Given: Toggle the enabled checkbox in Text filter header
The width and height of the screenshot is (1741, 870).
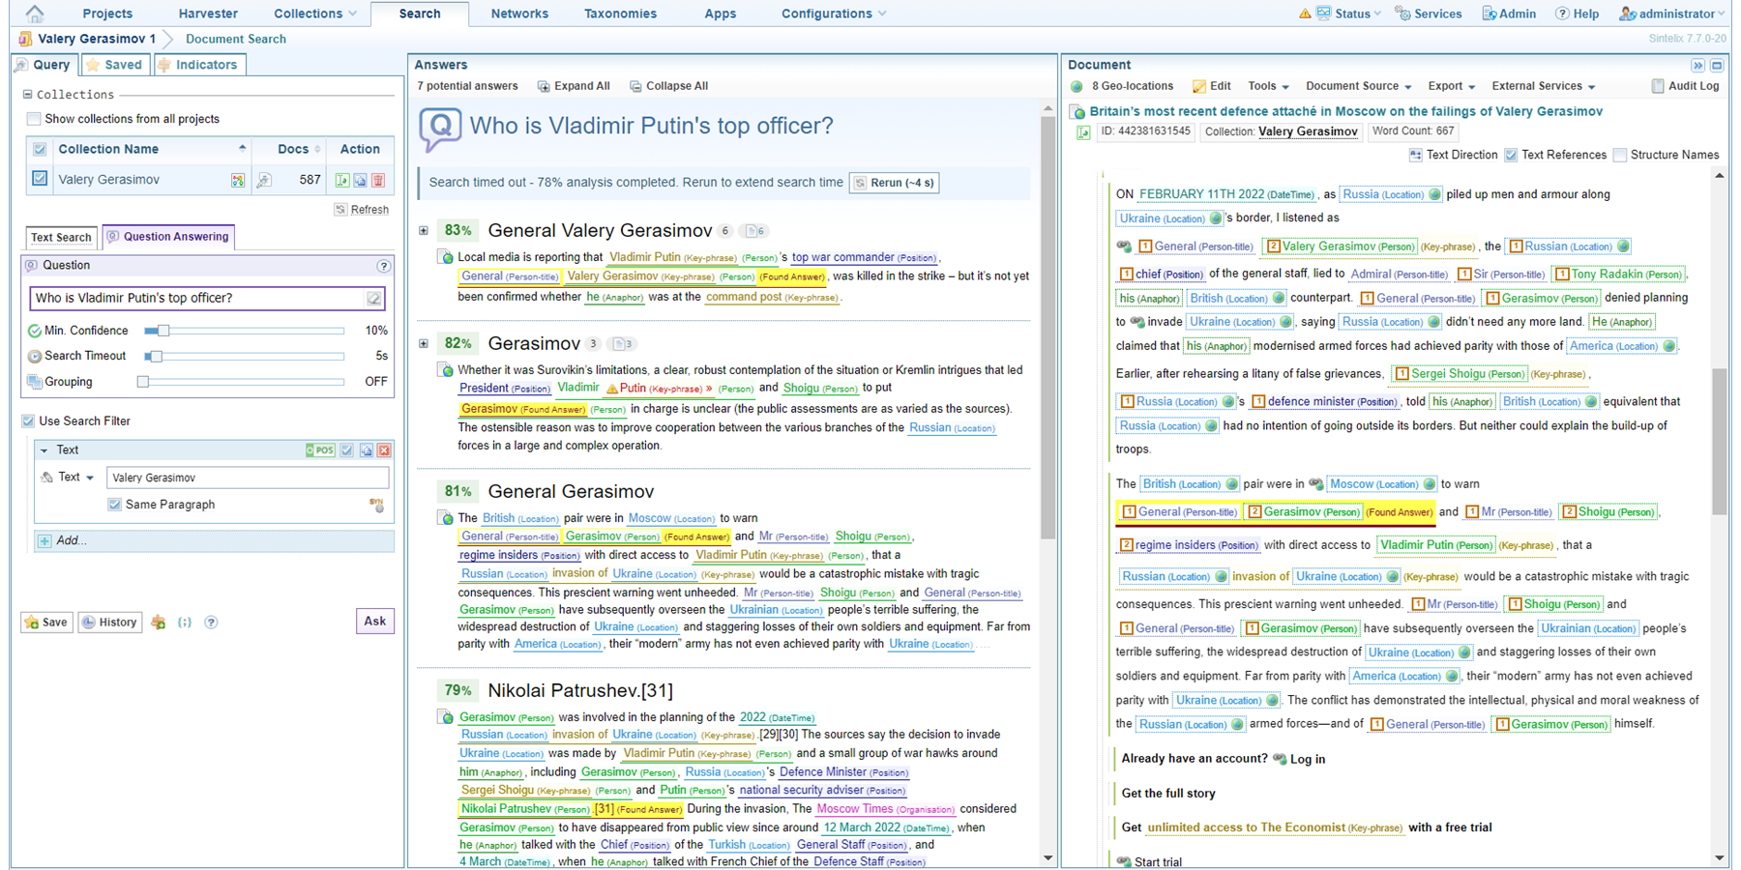Looking at the screenshot, I should (347, 450).
